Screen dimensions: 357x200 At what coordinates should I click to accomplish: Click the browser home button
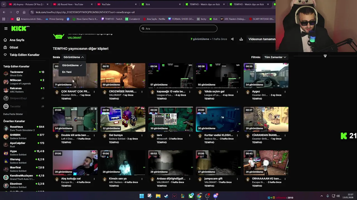tap(24, 12)
